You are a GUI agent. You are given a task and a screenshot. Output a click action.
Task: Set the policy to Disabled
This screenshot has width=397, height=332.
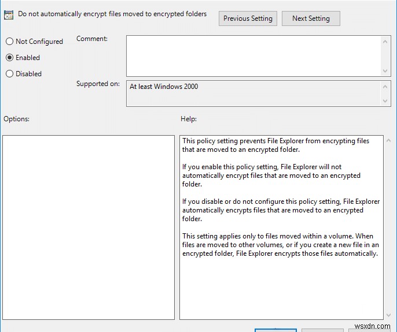(9, 74)
